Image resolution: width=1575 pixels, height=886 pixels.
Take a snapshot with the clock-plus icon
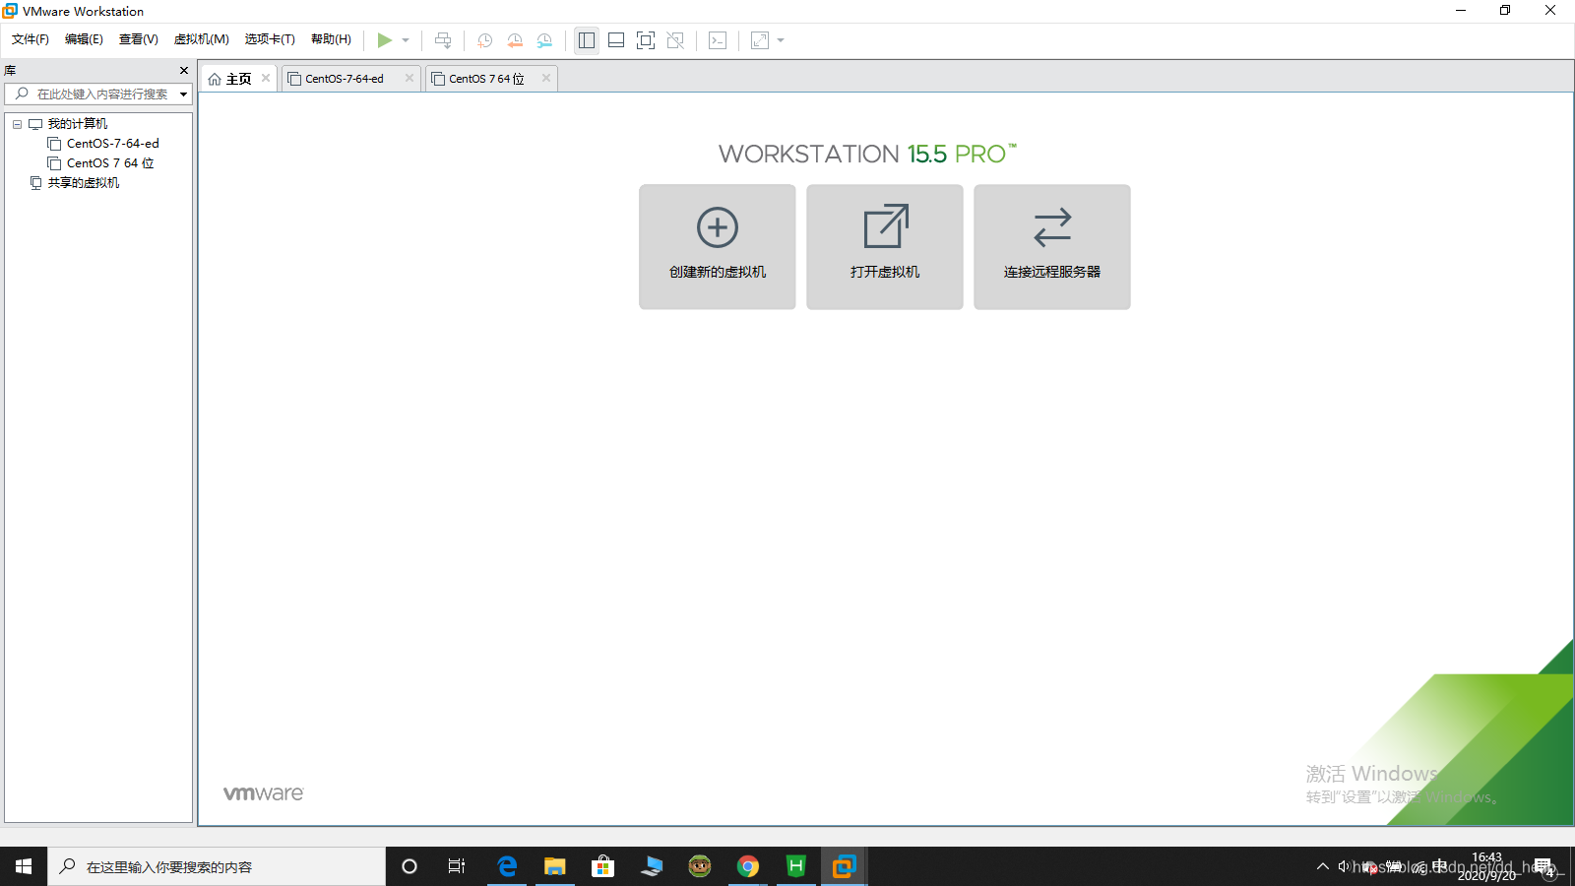click(x=485, y=40)
